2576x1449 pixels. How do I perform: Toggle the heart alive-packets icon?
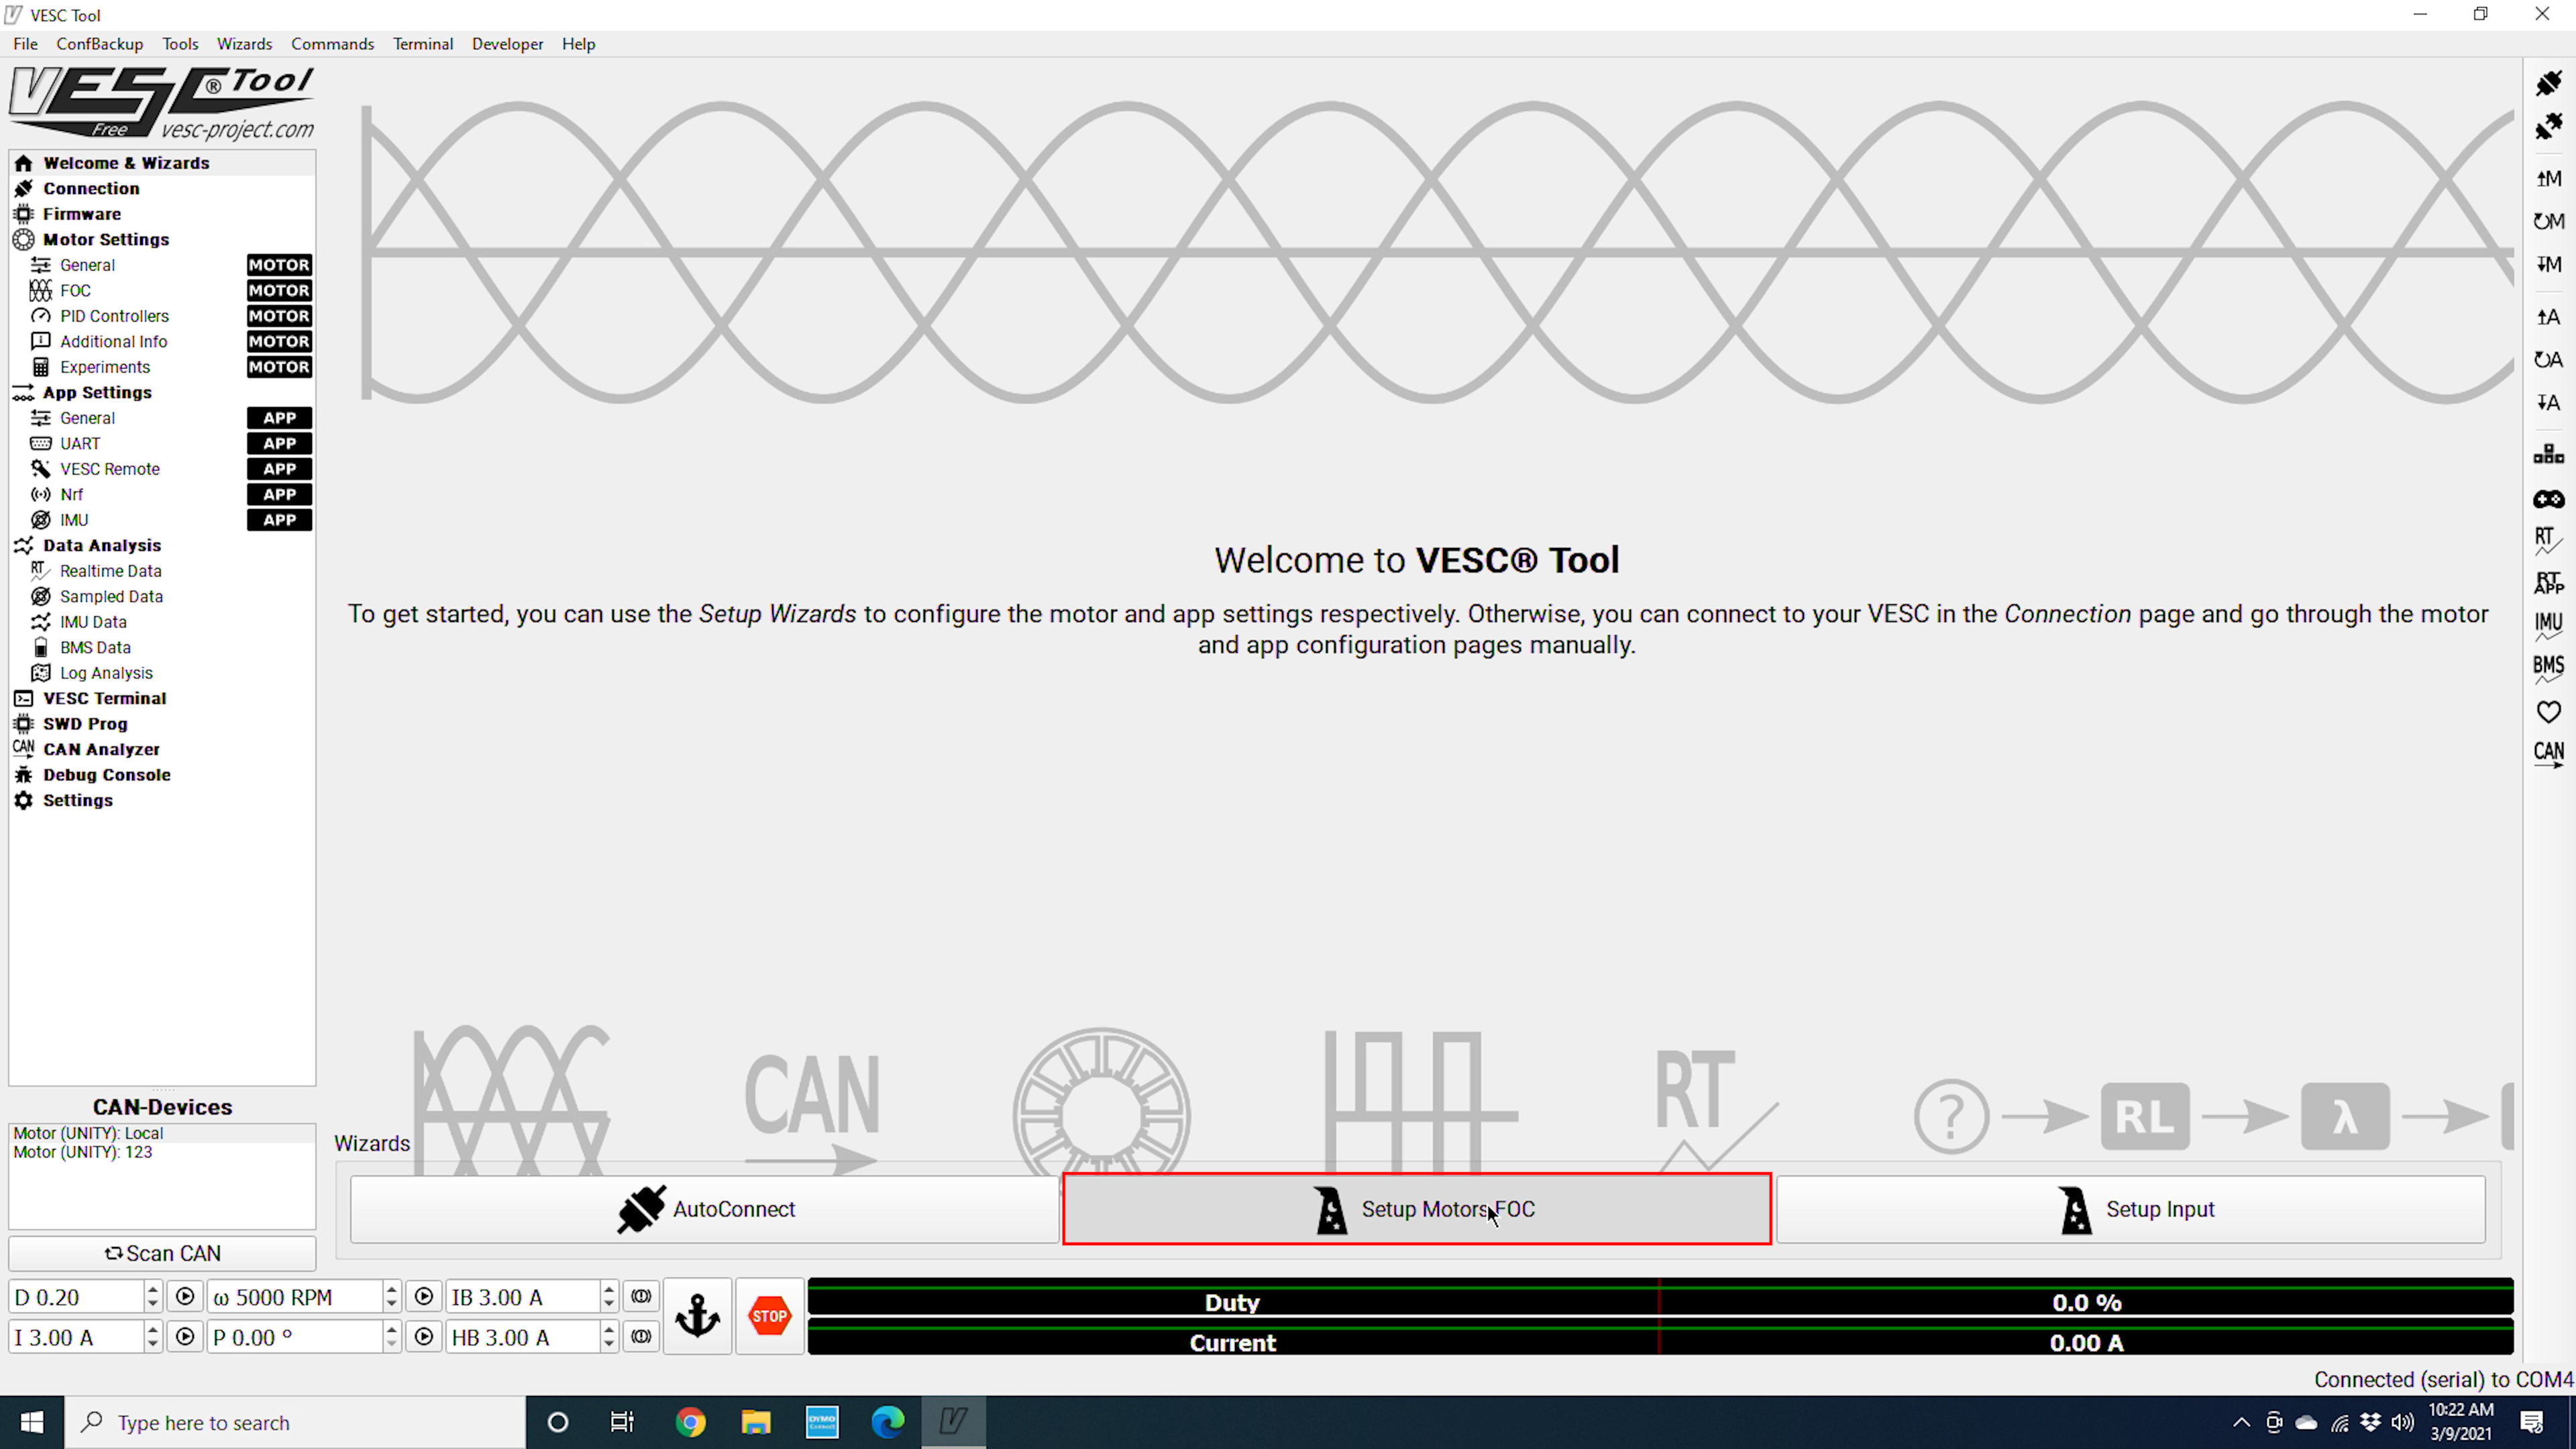pos(2548,712)
